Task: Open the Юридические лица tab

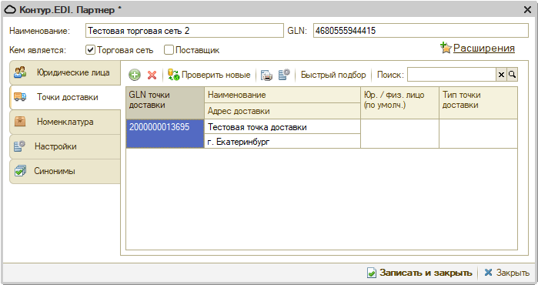Action: point(65,73)
